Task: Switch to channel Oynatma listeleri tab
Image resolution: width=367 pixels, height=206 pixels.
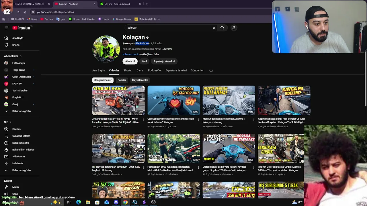Action: 176,70
